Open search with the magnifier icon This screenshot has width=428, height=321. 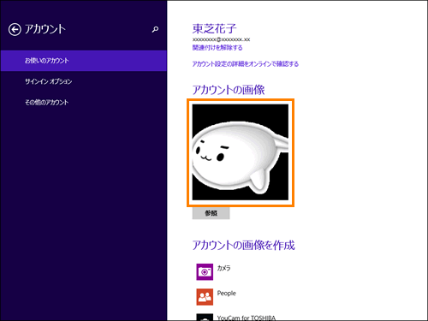click(155, 29)
